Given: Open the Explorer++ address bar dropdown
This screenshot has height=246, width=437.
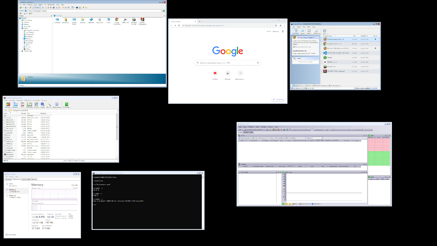Looking at the screenshot, I should click(x=161, y=11).
